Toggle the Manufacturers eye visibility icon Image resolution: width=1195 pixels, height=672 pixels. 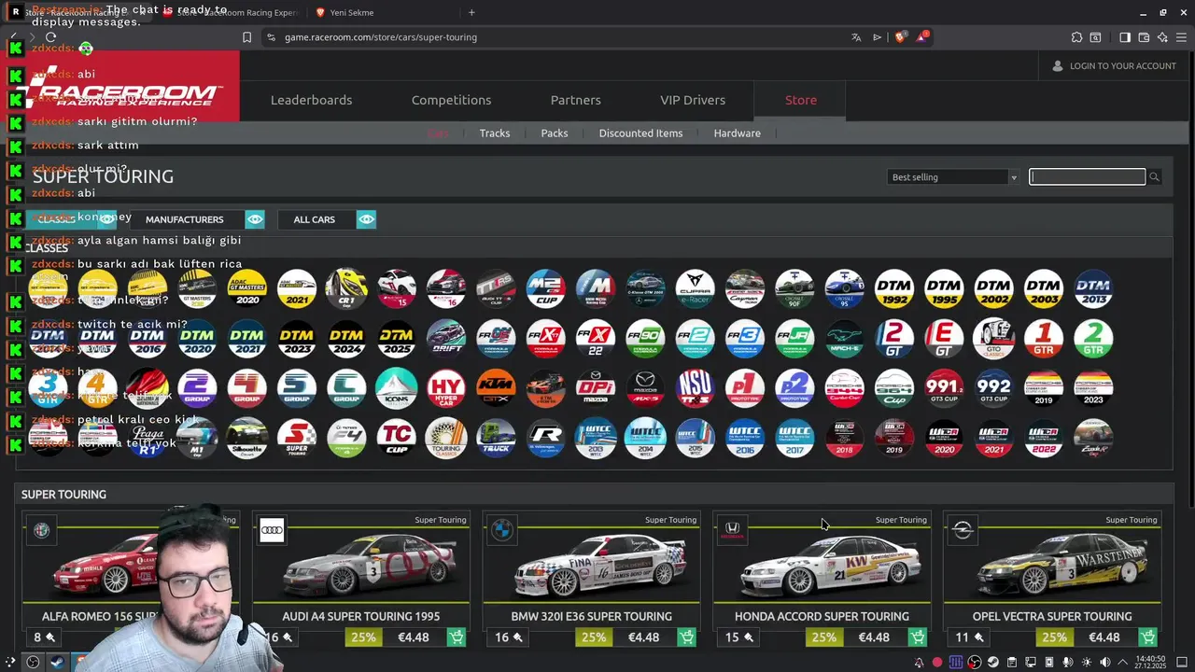click(x=255, y=219)
